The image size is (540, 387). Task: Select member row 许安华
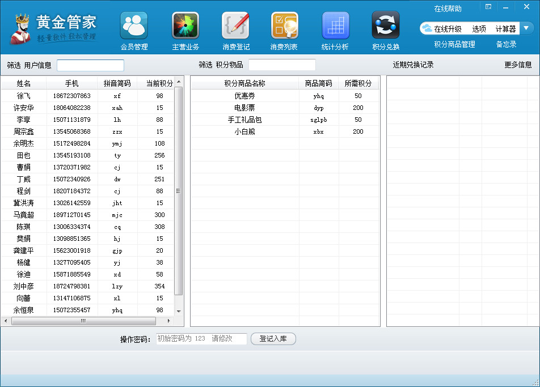click(87, 108)
